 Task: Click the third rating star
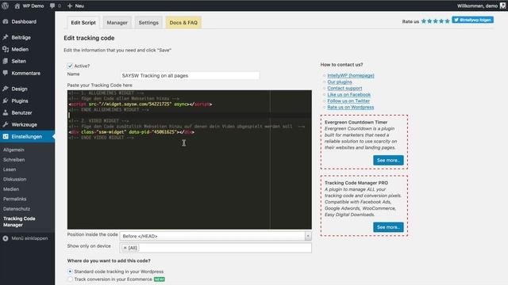coord(436,21)
